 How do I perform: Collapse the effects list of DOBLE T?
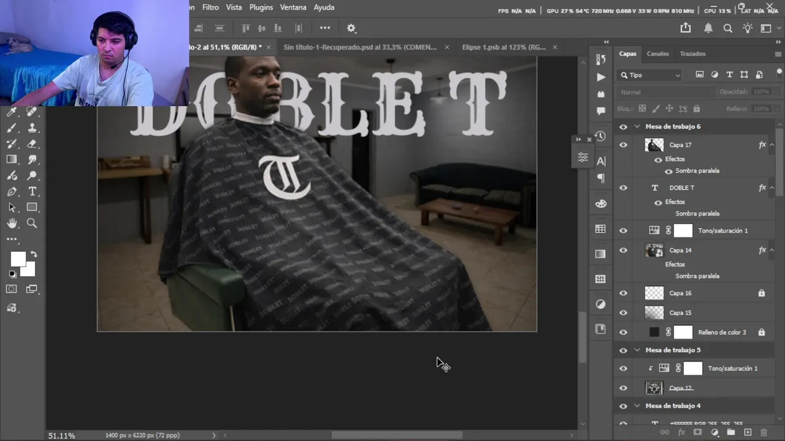click(772, 188)
